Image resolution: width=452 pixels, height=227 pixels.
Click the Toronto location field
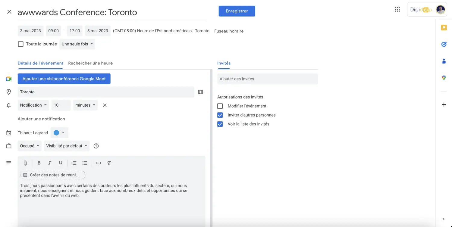[106, 92]
